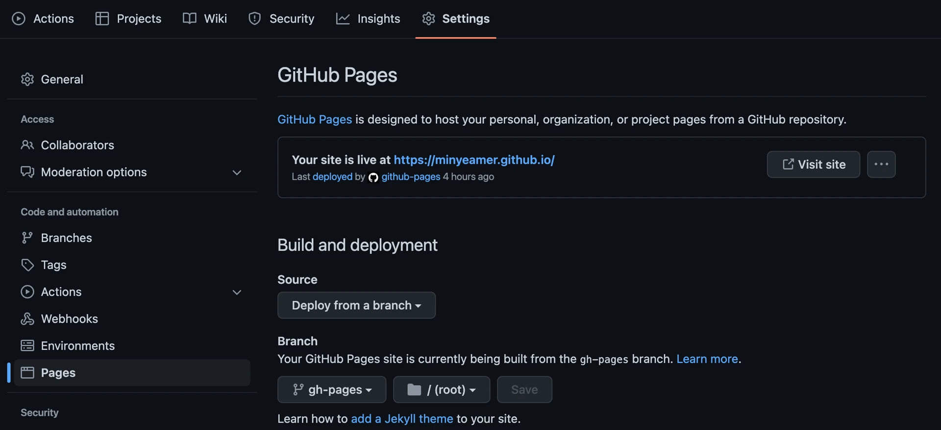Click the deployed link
The width and height of the screenshot is (941, 430).
click(x=332, y=177)
